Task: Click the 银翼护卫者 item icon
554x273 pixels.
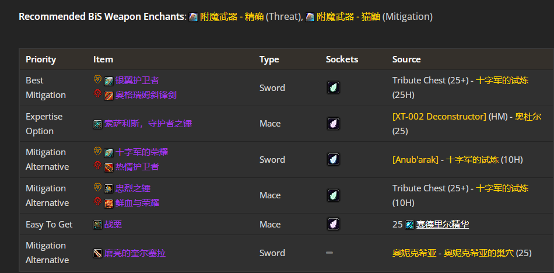Action: coord(108,80)
